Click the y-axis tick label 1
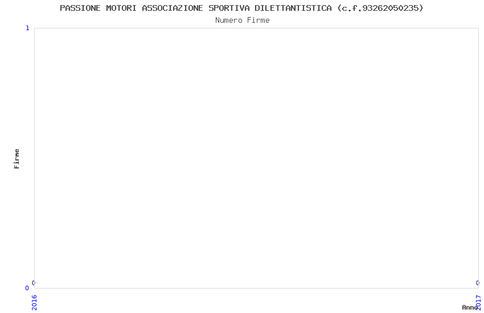 [x=27, y=28]
